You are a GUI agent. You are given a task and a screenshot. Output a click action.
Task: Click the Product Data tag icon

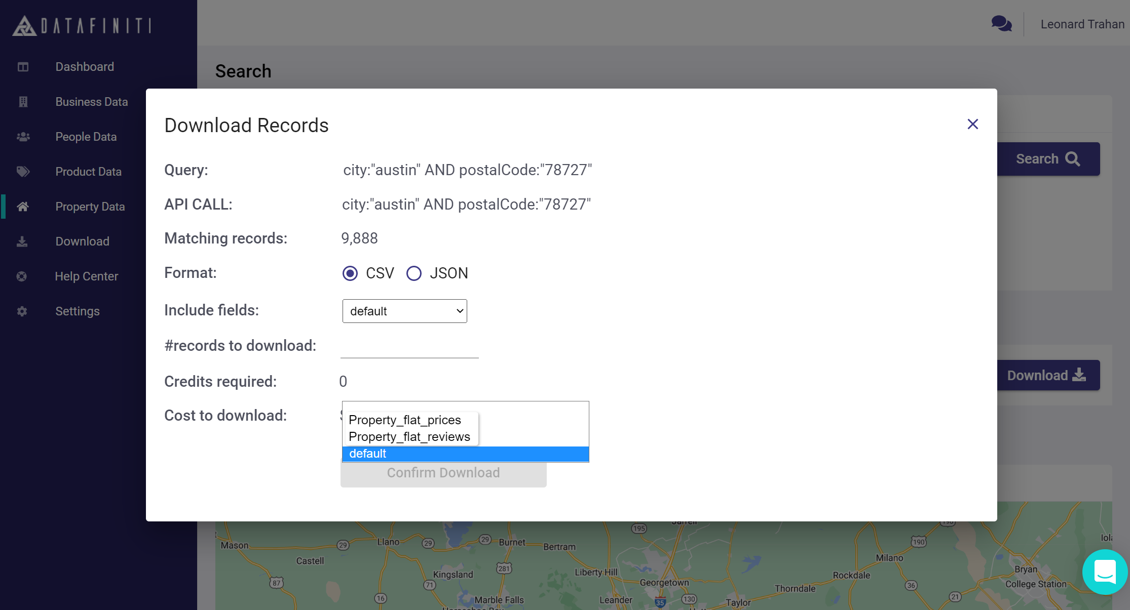(x=23, y=172)
